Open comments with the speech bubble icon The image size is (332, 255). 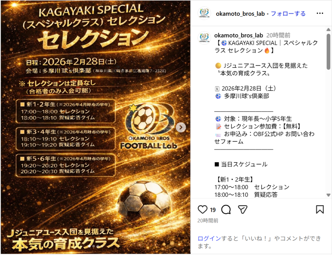point(226,210)
